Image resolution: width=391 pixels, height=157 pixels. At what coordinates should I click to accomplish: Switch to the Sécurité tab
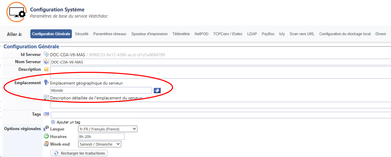(82, 34)
